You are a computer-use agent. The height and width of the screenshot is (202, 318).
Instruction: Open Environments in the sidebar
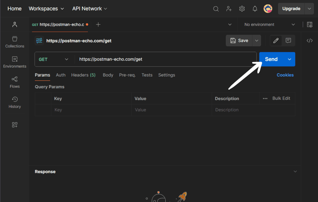pos(14,62)
